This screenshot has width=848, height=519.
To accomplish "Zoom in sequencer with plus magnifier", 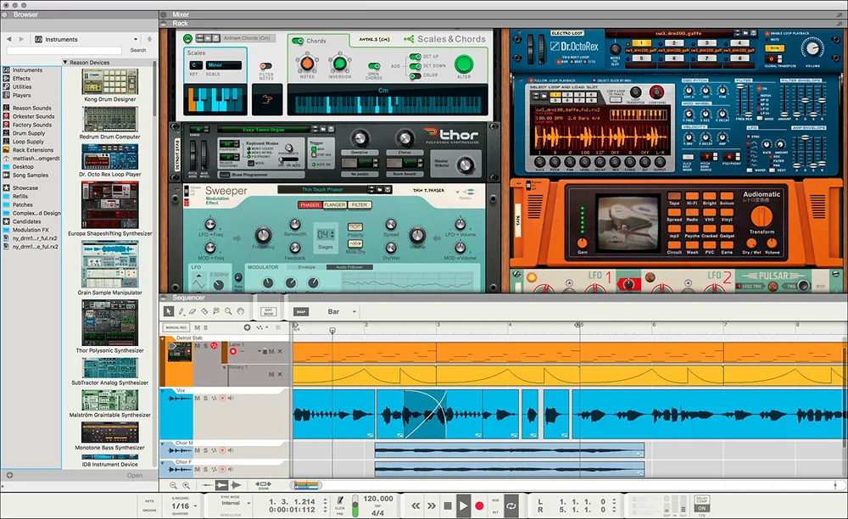I will click(186, 485).
